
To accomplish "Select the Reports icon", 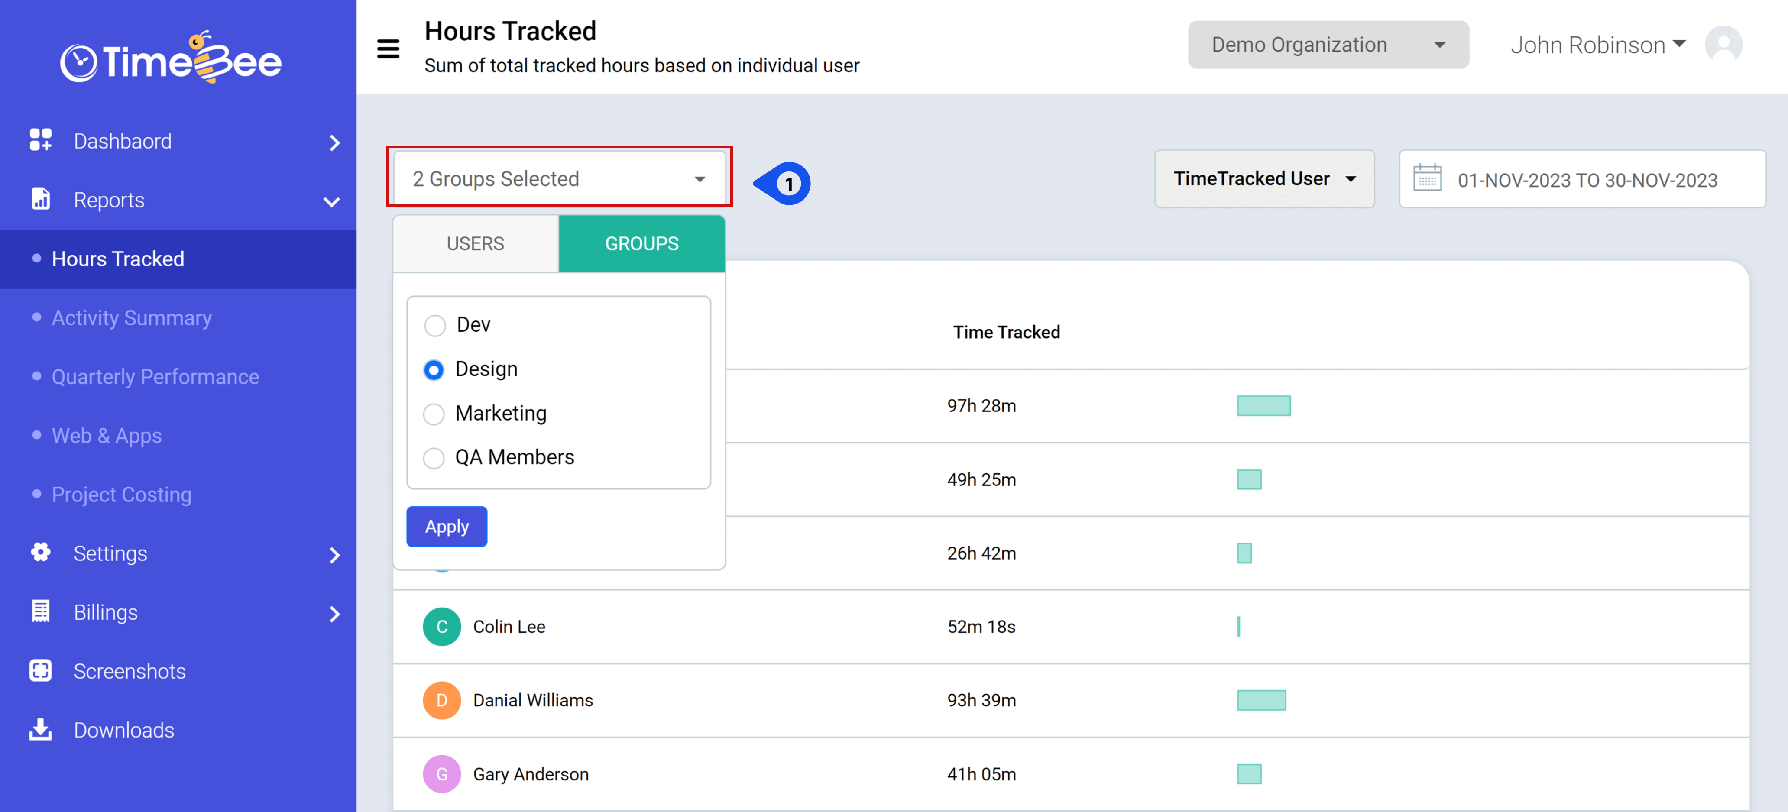I will [39, 199].
